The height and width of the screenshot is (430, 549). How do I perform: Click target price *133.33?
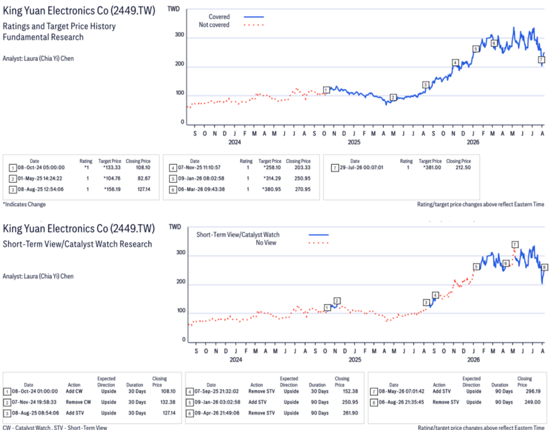112,167
